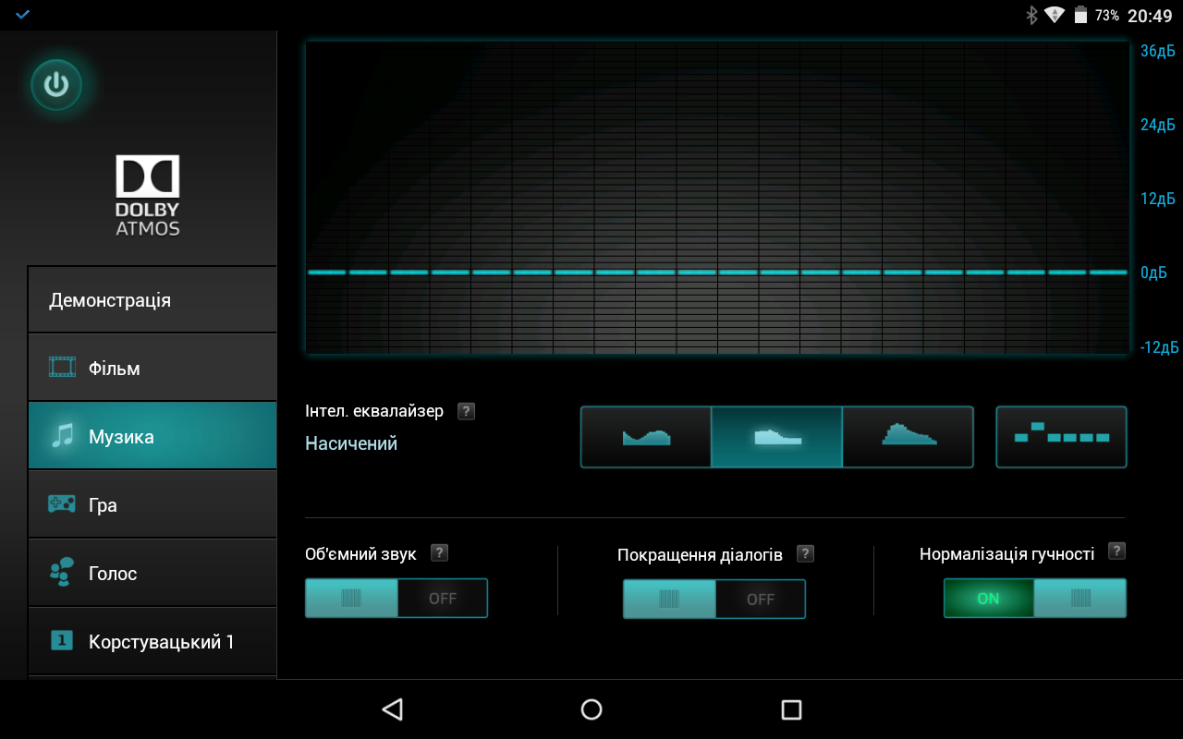Choose the Голос profile
Viewport: 1183px width, 739px height.
(x=152, y=574)
